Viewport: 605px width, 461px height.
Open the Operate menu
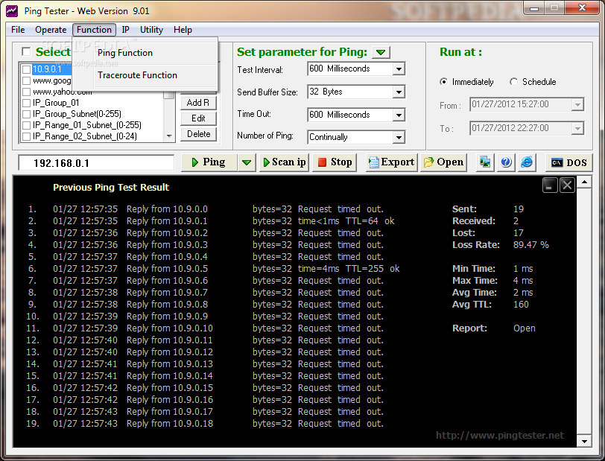(x=51, y=30)
